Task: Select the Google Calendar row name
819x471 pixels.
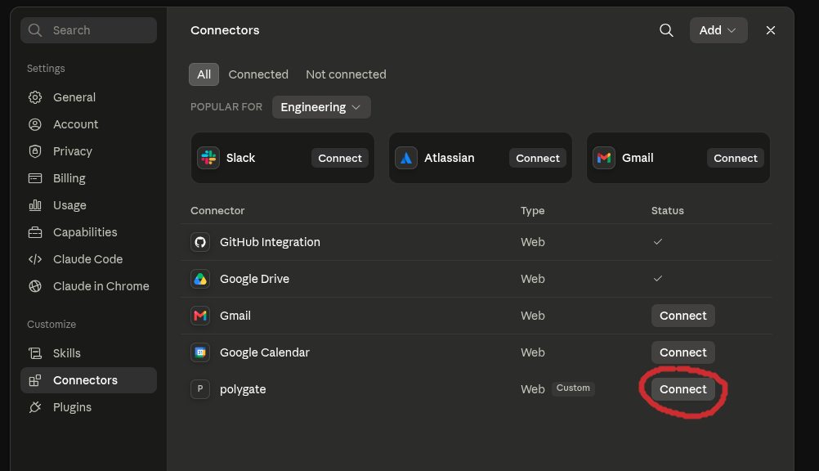Action: click(x=264, y=352)
